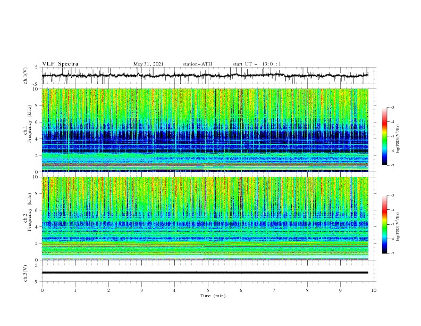Screen dimensions: 421x326
Task: Click the 'start UT = 13:0 :1' text
Action: coord(257,64)
